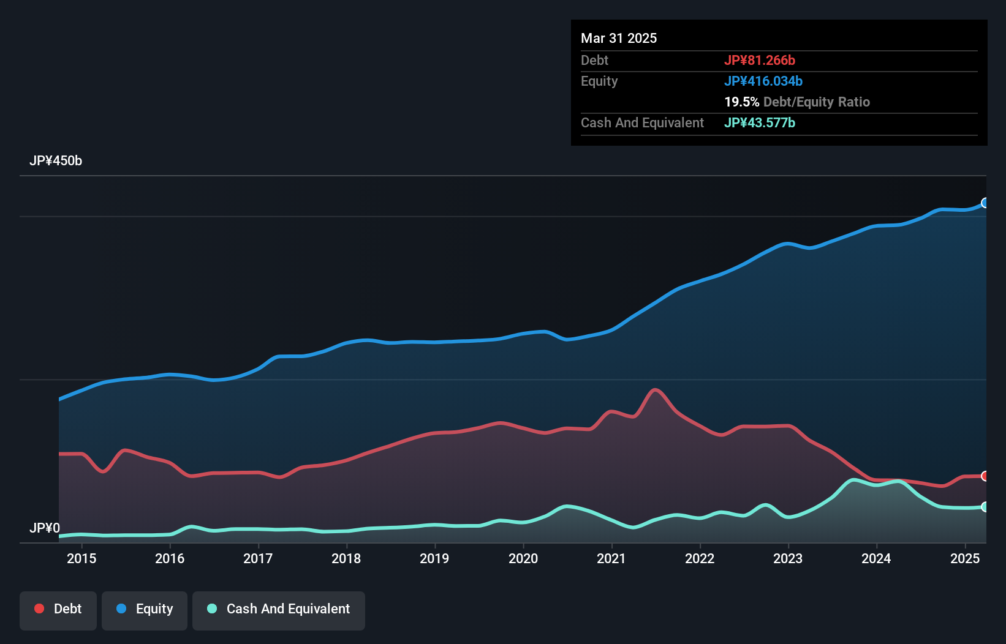
Task: Click the blue Equity legend dot
Action: tap(121, 608)
